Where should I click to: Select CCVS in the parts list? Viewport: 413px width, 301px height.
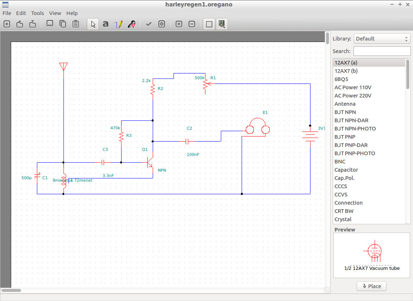tap(369, 195)
